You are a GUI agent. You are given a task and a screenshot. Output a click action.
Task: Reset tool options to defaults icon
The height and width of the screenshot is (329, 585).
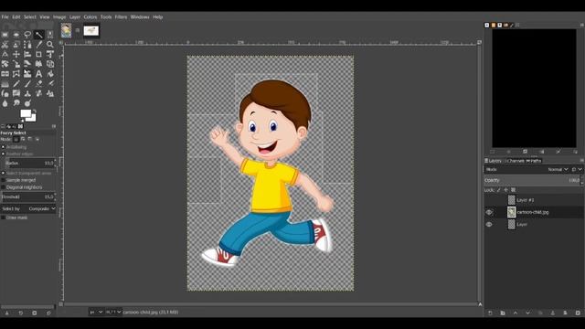[48, 313]
